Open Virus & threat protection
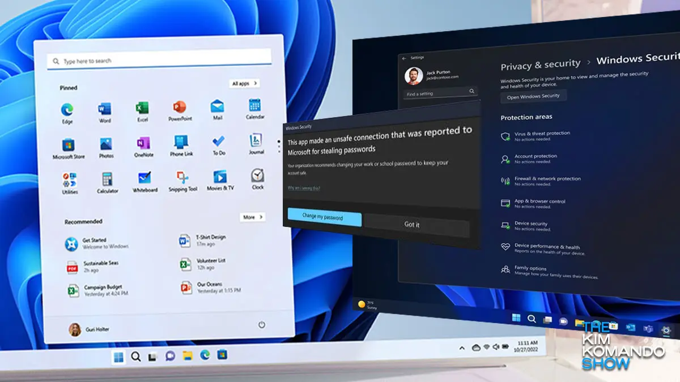This screenshot has width=680, height=382. tap(535, 136)
